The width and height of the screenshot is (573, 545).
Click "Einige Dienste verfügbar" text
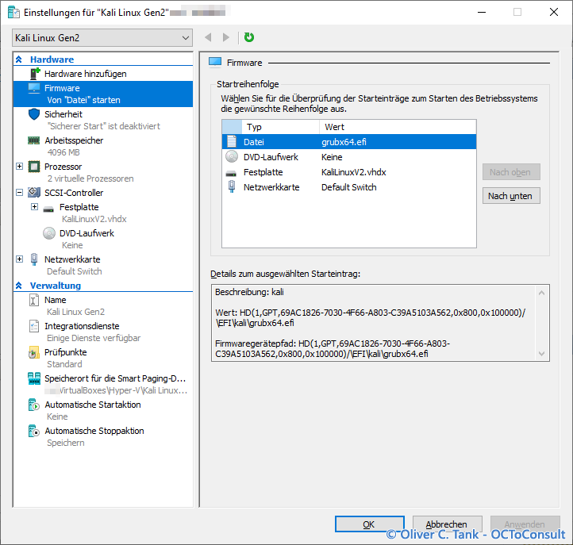pos(94,338)
